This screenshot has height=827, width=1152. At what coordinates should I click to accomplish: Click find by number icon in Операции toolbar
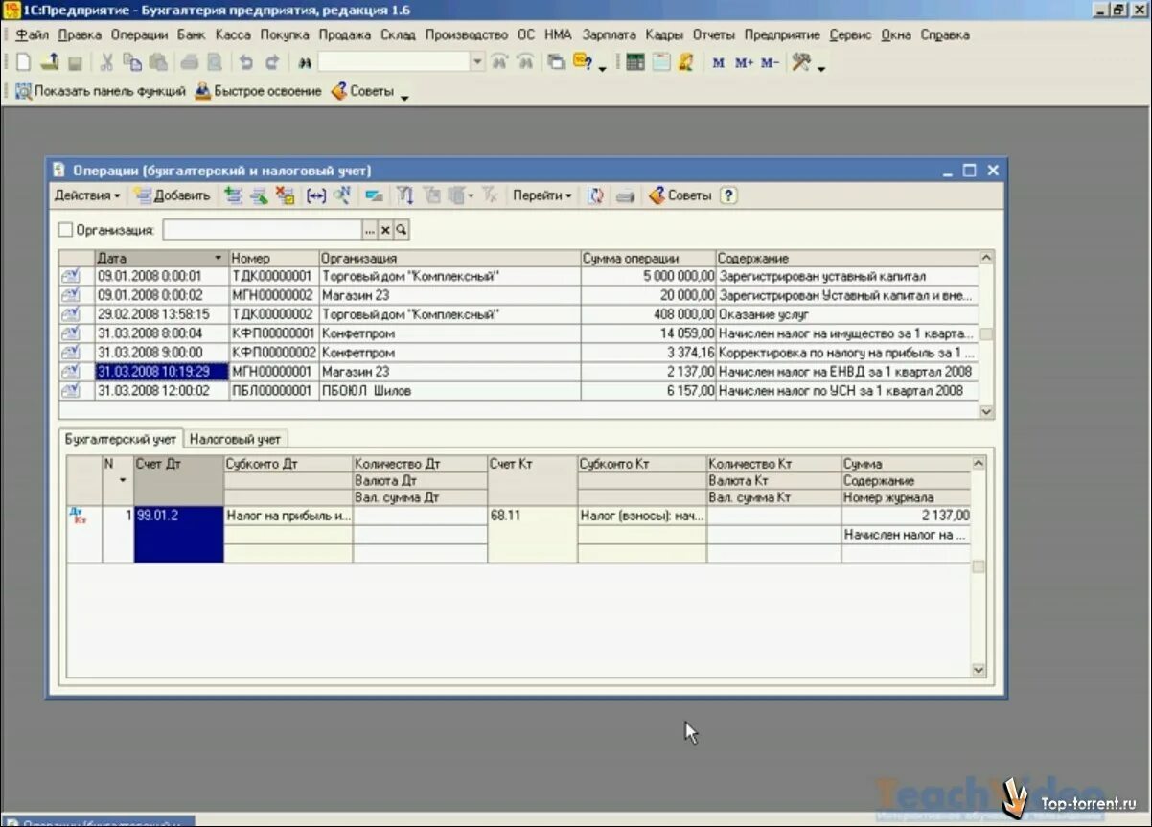(x=342, y=195)
